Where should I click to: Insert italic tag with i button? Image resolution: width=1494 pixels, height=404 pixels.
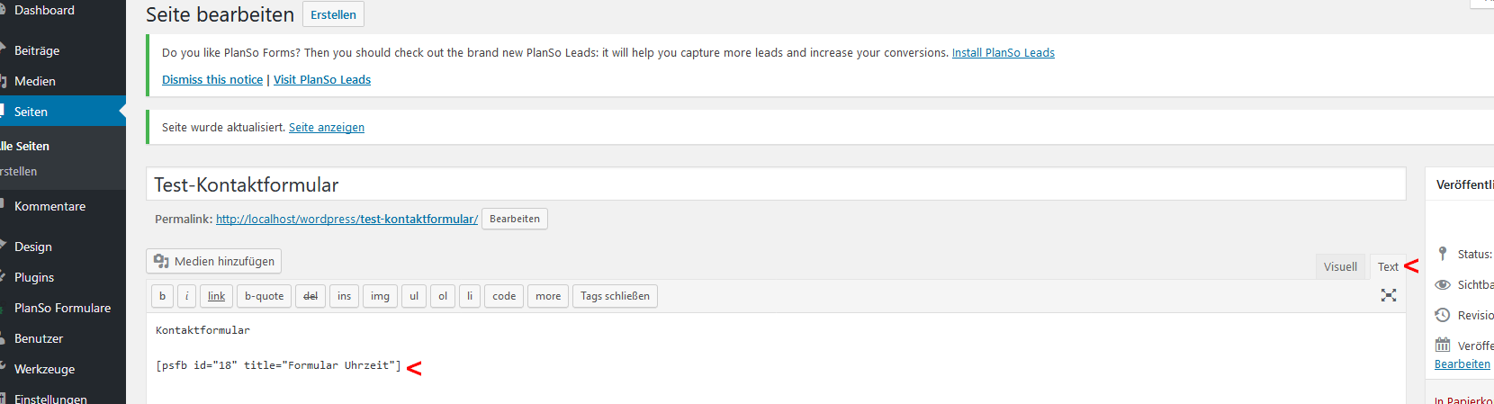click(187, 296)
